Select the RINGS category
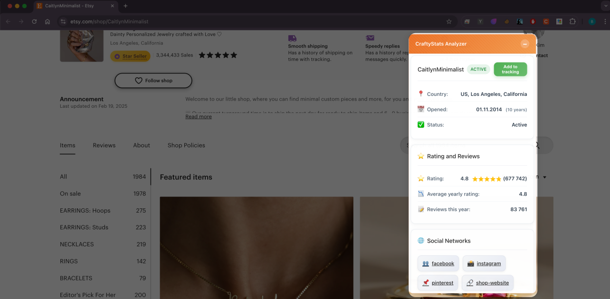 (103, 261)
